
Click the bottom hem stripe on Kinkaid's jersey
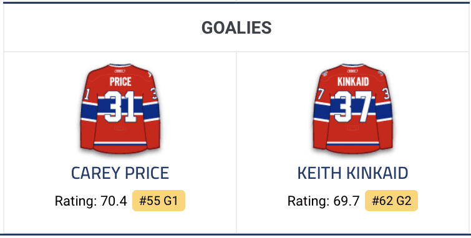[x=352, y=143]
